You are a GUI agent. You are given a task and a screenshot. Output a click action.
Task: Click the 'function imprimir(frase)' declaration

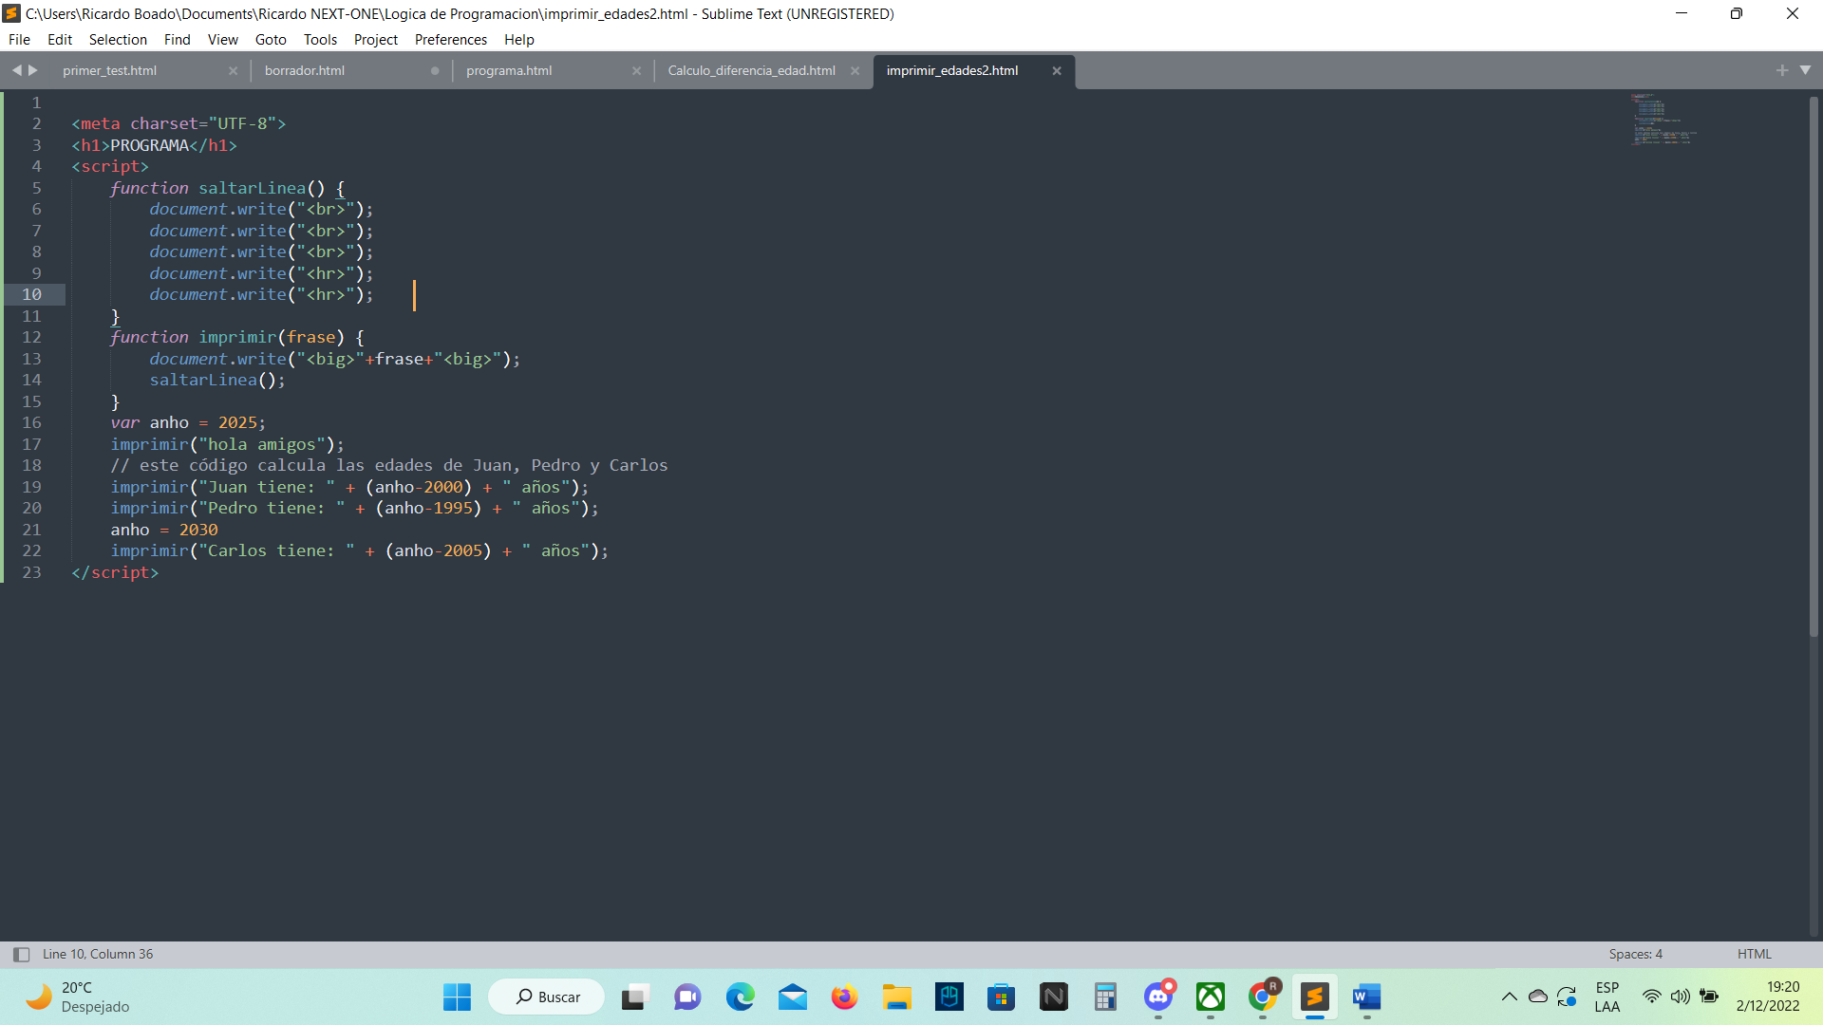tap(237, 337)
